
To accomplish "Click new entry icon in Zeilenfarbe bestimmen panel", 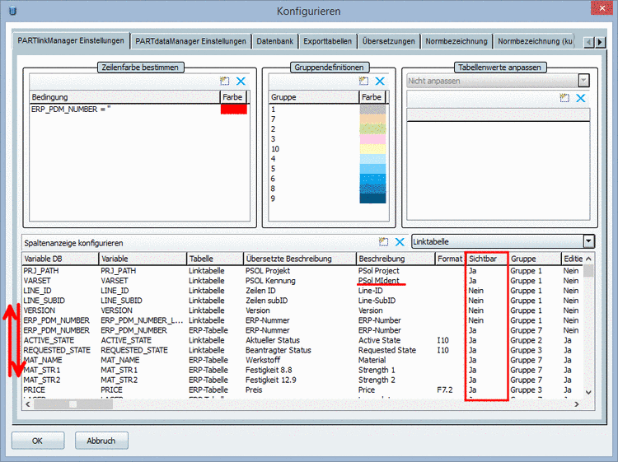I will [x=224, y=82].
